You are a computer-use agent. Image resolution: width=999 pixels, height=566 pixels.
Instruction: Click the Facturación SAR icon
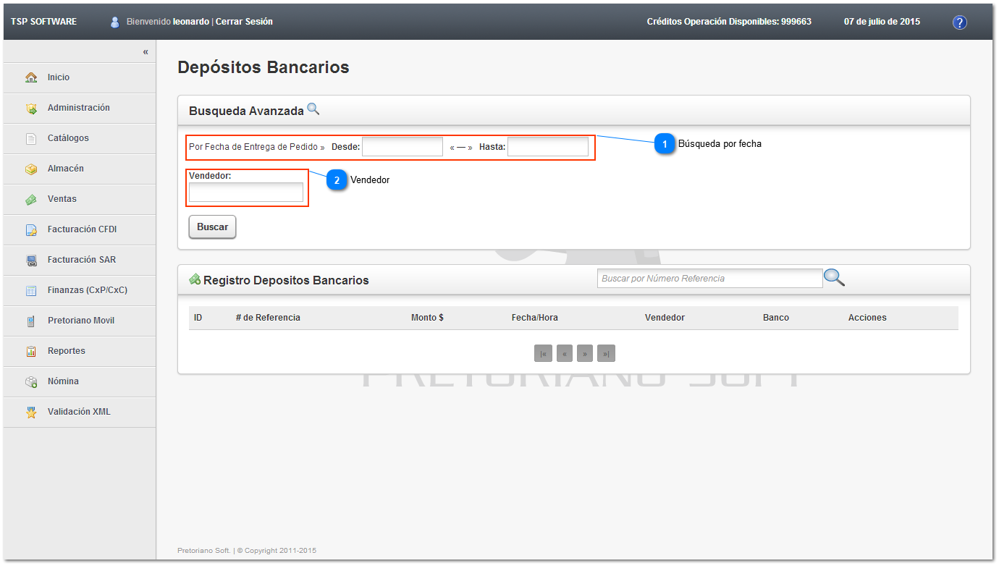click(31, 261)
